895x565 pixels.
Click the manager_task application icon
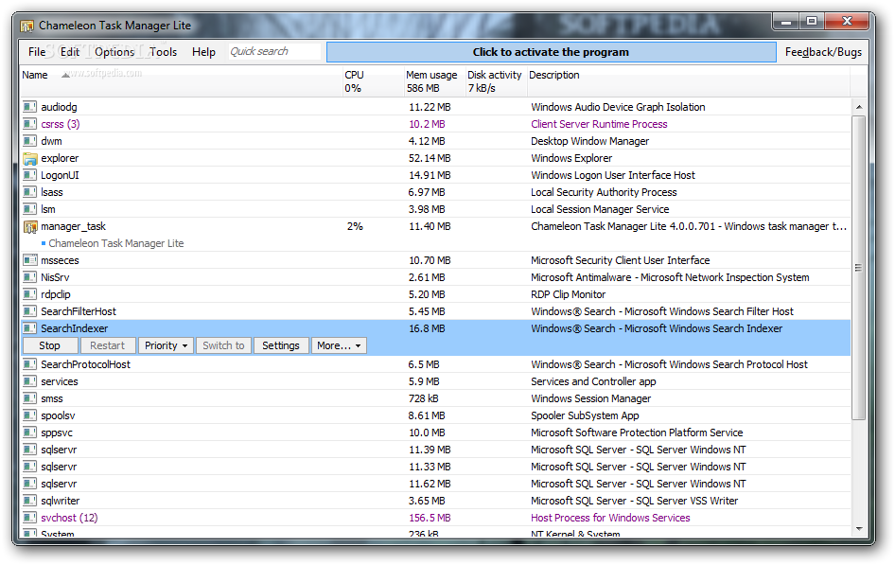29,226
